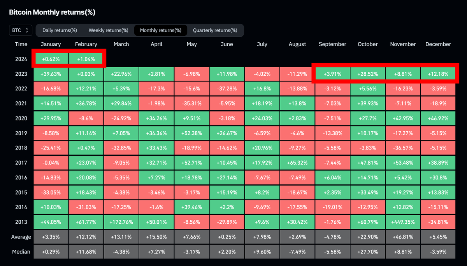Select the -37.28% June 2022 cell

click(227, 88)
